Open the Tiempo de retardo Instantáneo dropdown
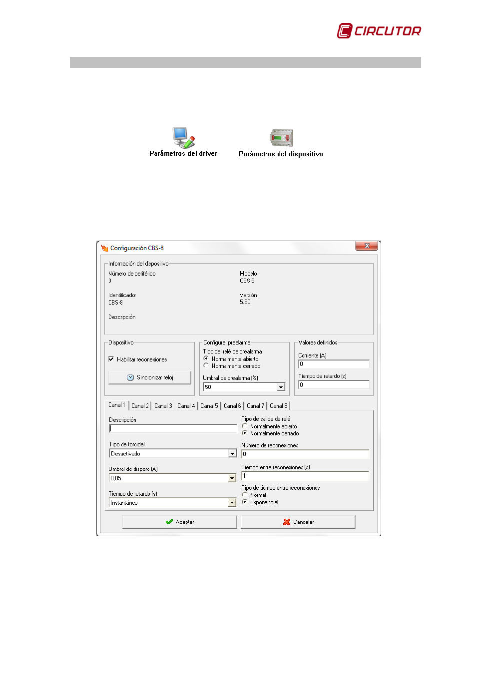The height and width of the screenshot is (674, 477). 232,503
